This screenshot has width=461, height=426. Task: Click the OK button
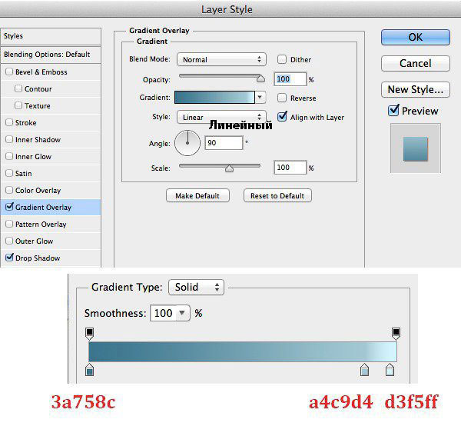click(x=416, y=38)
